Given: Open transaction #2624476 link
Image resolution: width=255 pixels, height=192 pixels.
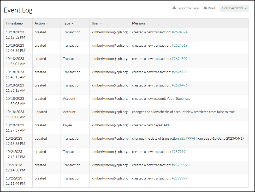Looking at the screenshot, I should (180, 85).
